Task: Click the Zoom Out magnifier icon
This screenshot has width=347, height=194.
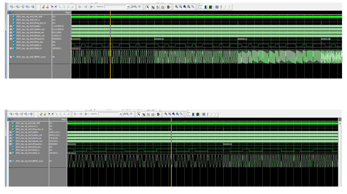Action: tap(180, 7)
